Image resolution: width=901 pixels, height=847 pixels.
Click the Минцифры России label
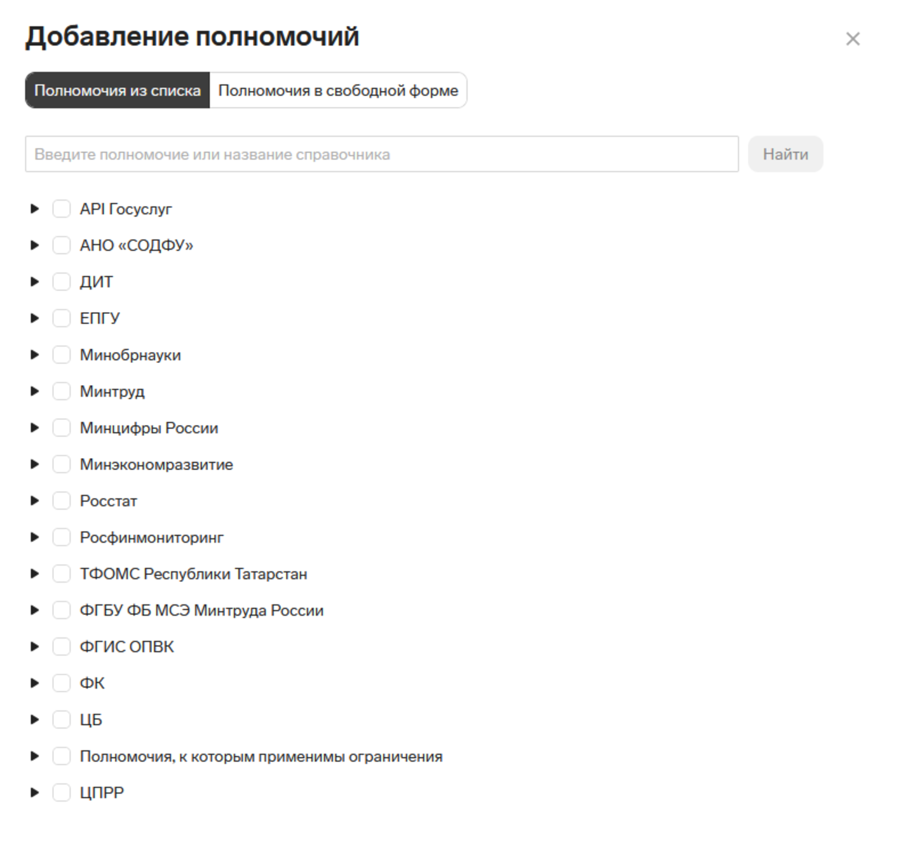click(x=149, y=428)
